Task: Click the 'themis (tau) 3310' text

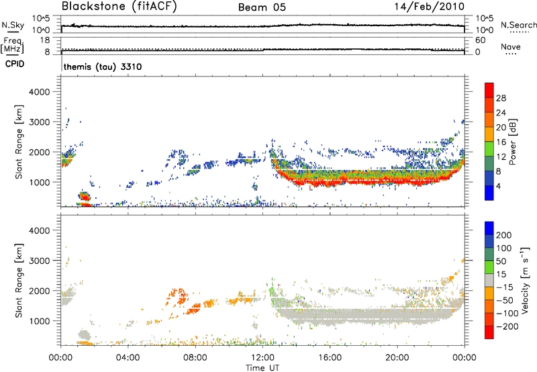Action: 103,66
